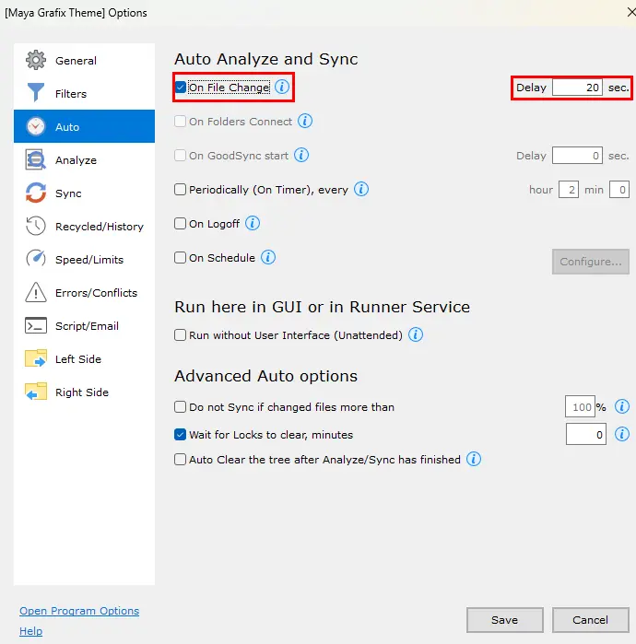Toggle the On Folders Connect checkbox

coord(180,122)
